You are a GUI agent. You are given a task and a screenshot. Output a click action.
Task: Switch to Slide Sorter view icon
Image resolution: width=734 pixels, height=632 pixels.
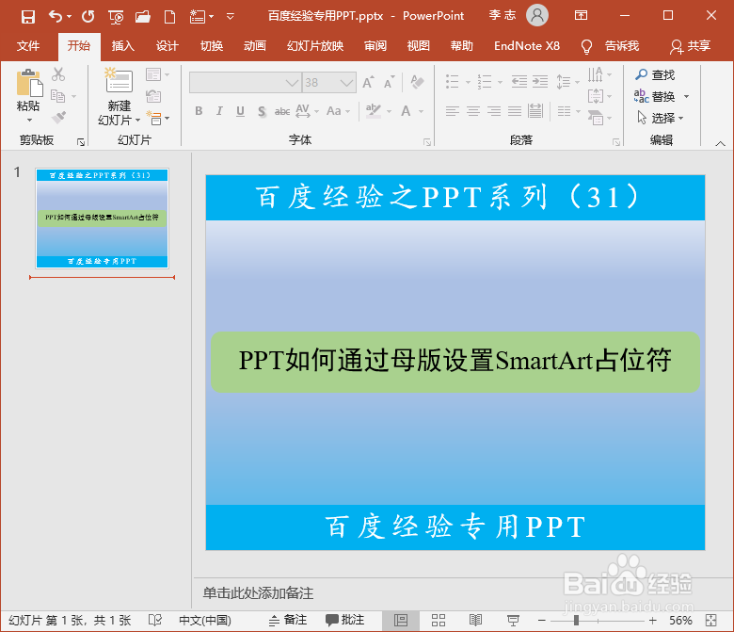click(439, 621)
